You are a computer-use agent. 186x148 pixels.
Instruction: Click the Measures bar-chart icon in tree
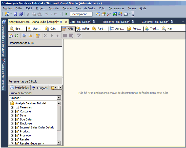pos(17,107)
